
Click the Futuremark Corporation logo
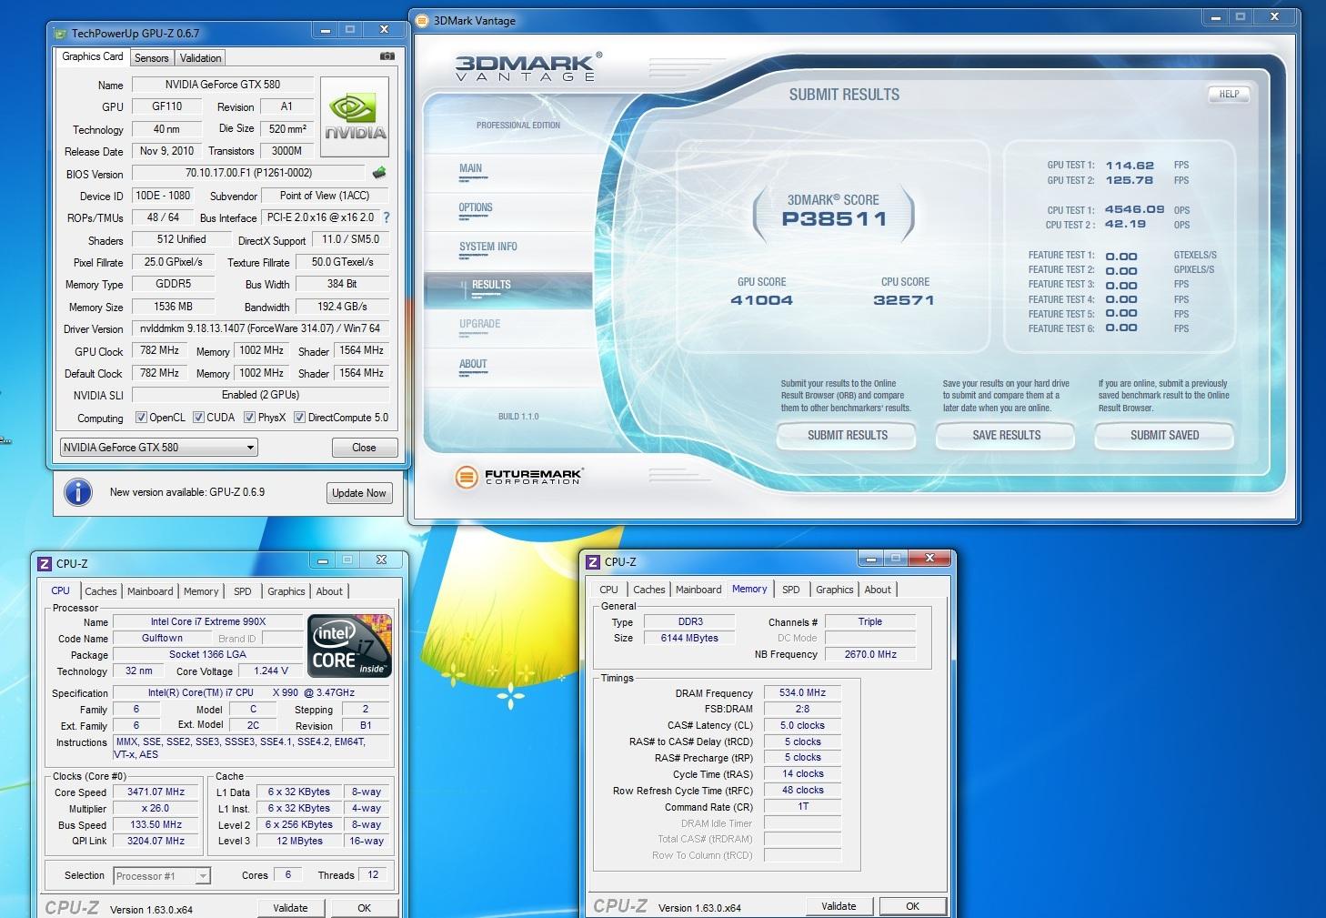click(x=518, y=476)
